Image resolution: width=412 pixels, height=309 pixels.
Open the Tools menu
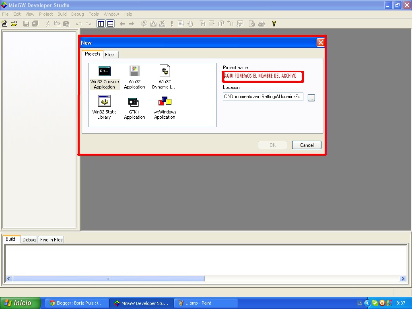[x=93, y=14]
